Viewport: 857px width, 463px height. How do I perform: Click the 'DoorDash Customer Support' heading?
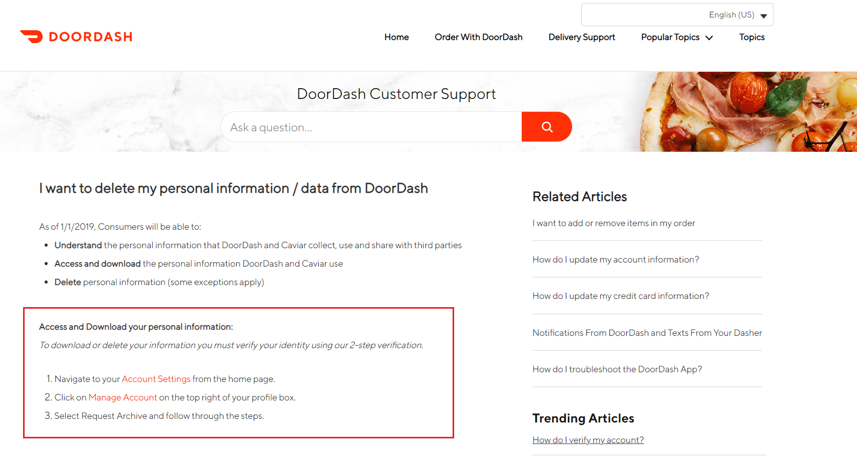[x=396, y=94]
